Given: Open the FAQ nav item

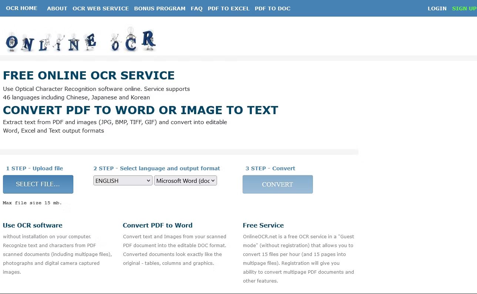Looking at the screenshot, I should (x=196, y=8).
